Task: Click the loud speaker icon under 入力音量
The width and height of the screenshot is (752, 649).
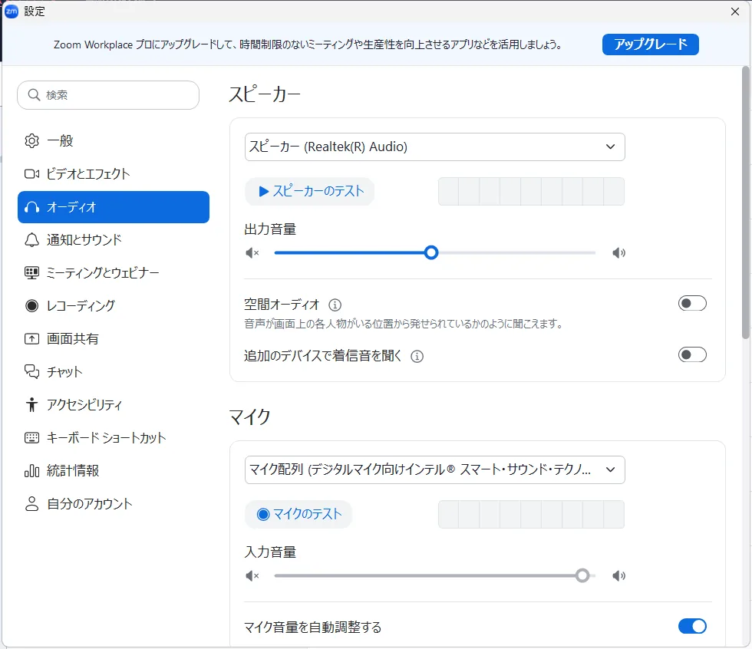Action: coord(618,575)
